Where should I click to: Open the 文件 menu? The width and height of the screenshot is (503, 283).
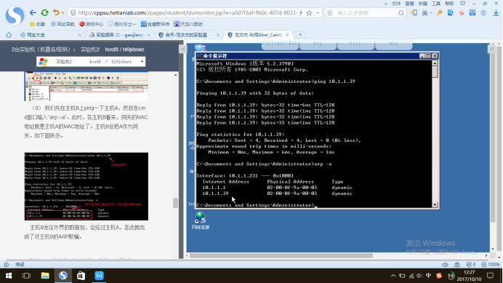[396, 4]
